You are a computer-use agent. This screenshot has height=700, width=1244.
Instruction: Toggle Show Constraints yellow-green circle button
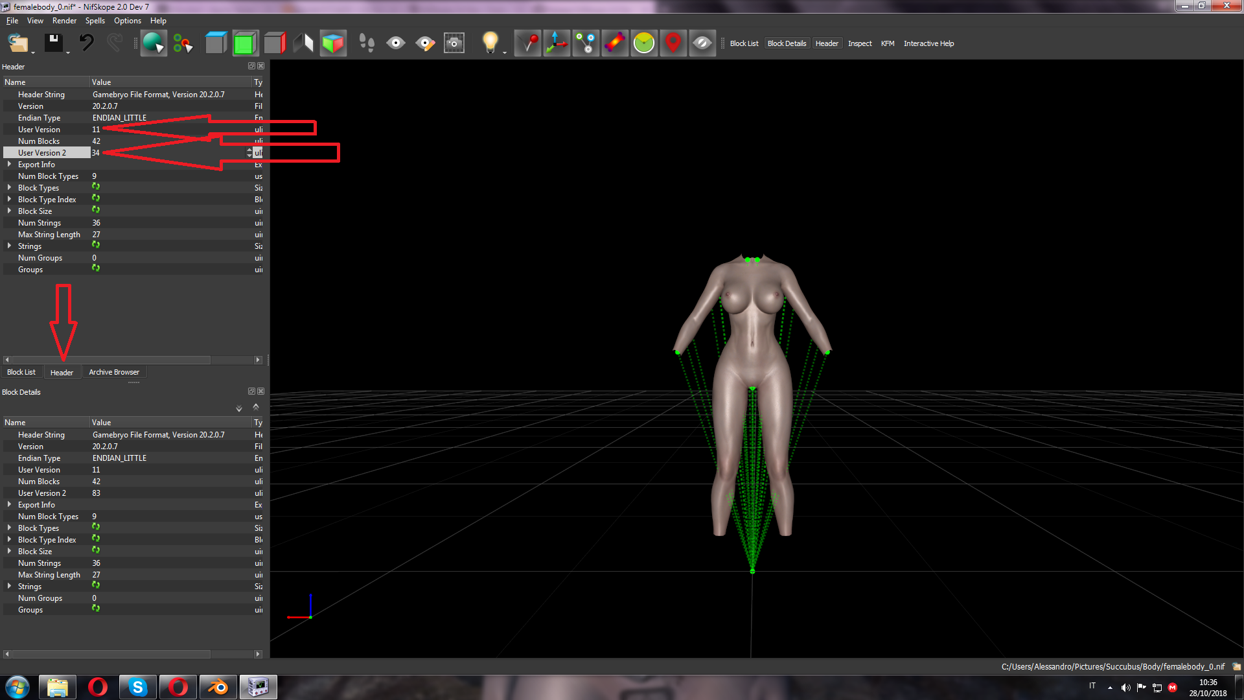(644, 43)
